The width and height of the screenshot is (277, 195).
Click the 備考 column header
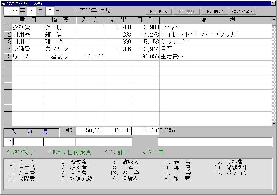tap(216, 20)
